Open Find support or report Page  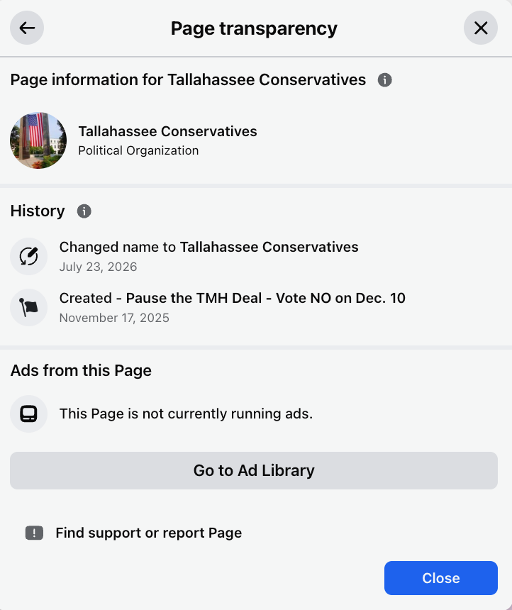coord(149,533)
